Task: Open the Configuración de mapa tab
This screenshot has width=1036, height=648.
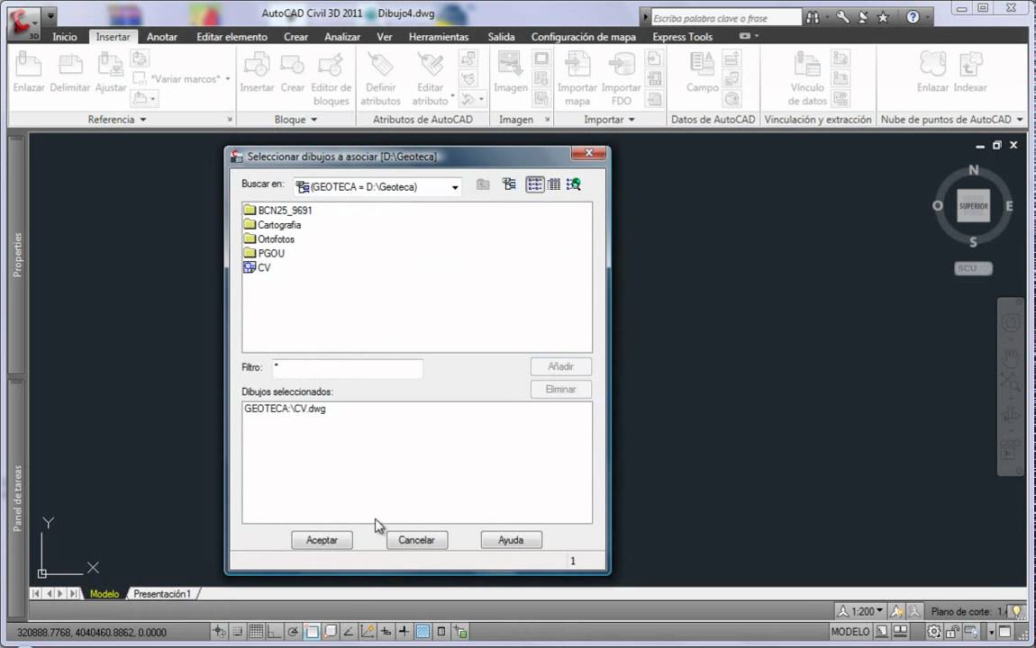Action: click(x=584, y=37)
